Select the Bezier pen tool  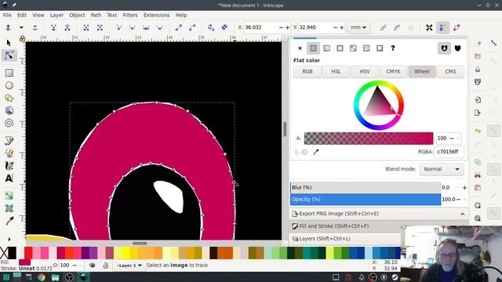(x=9, y=140)
